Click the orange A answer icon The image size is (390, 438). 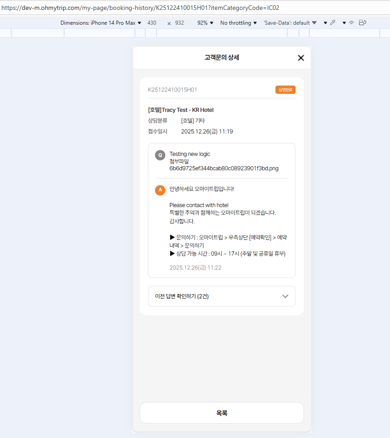pos(160,190)
